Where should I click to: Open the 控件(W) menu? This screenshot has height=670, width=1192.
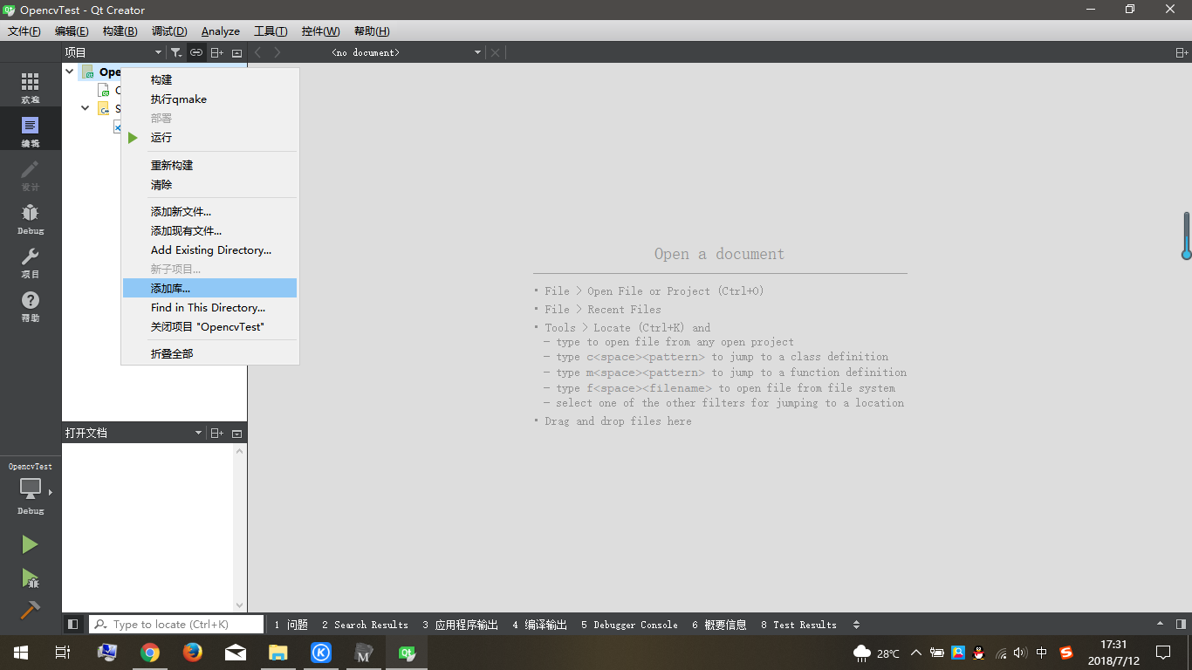coord(320,31)
